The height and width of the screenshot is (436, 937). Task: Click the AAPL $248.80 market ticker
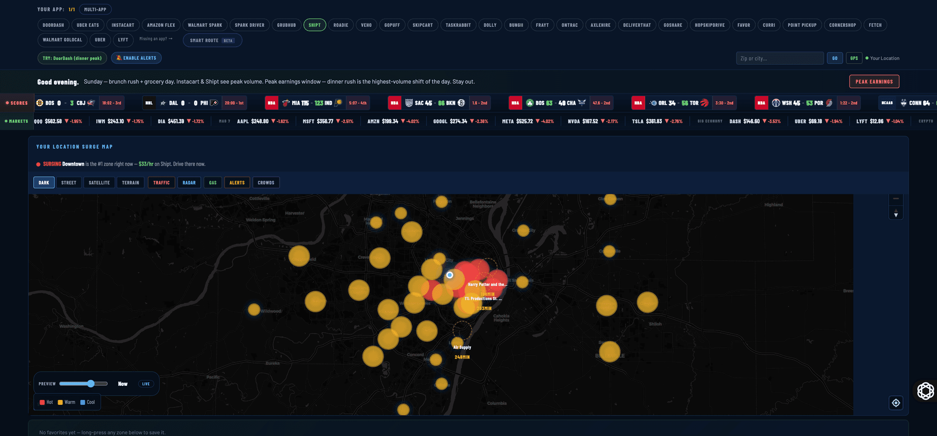263,121
